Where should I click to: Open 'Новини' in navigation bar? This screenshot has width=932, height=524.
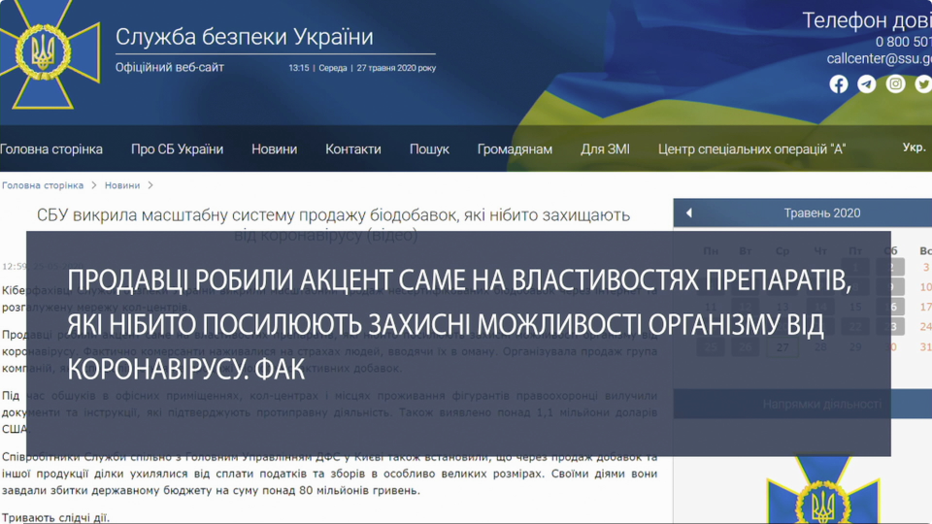click(x=274, y=149)
